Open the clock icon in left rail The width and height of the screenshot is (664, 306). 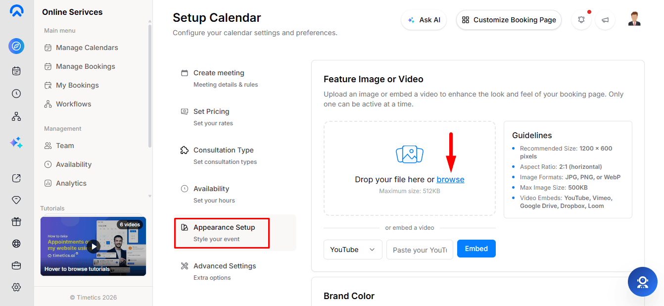point(16,94)
